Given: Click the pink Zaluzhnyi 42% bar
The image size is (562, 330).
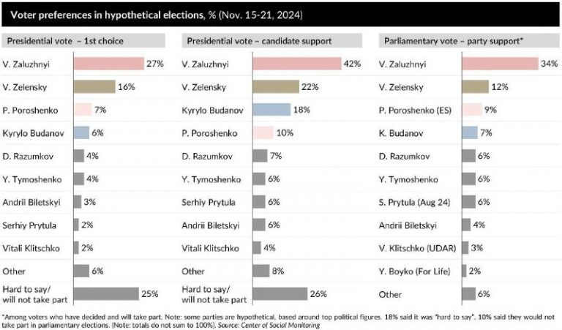Looking at the screenshot, I should point(296,64).
